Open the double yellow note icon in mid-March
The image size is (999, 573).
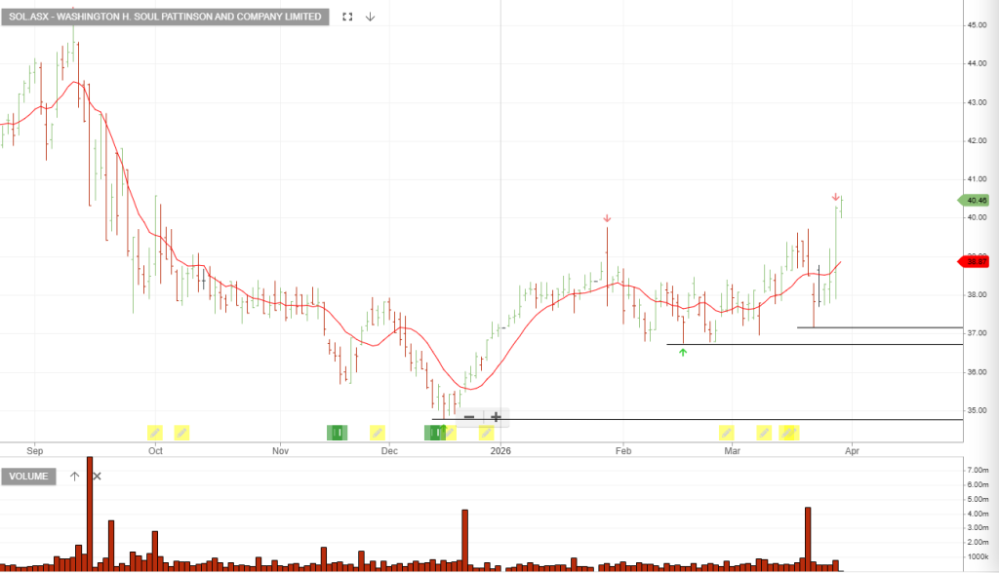pos(789,432)
